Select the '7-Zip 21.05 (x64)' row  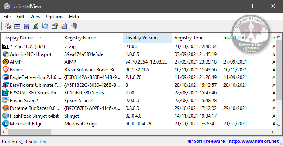tap(138, 47)
